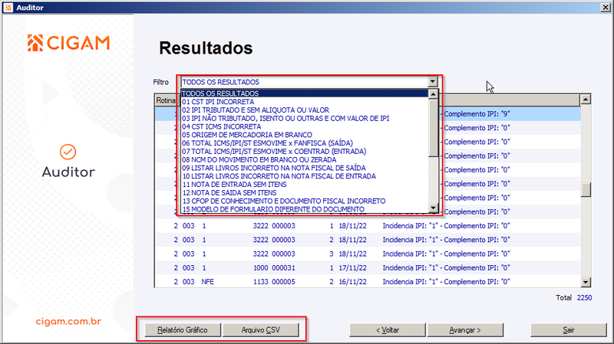Click the Auditor checkmark icon

point(68,152)
